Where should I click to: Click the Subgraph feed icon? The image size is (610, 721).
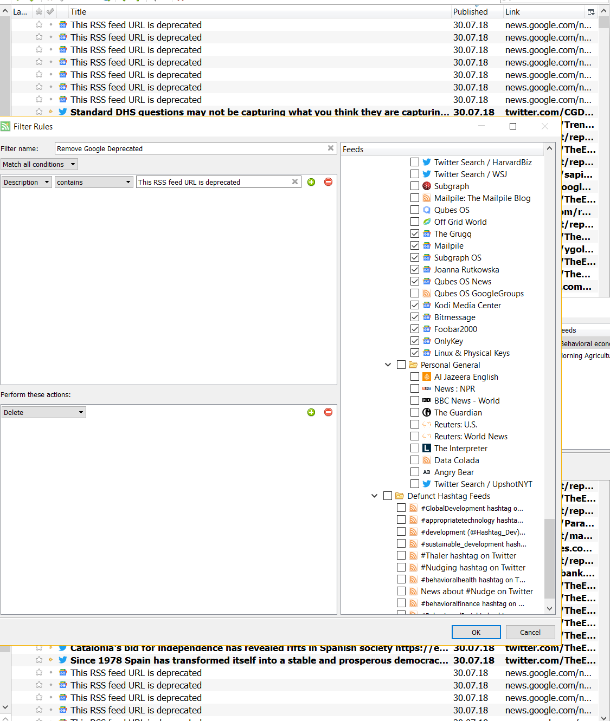[427, 186]
